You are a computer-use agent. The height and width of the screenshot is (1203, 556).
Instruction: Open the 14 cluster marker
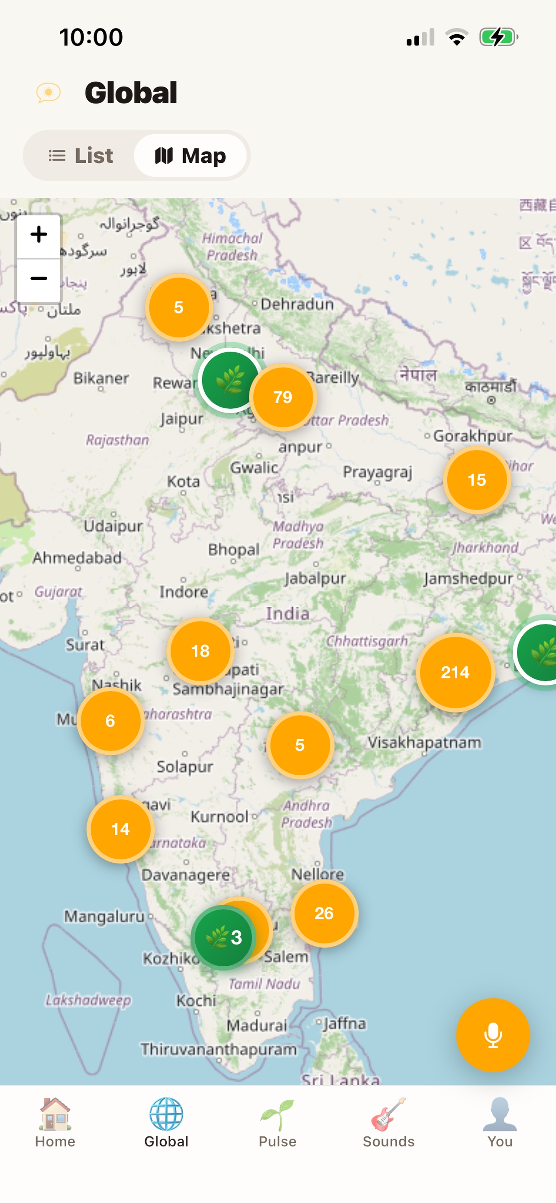[x=120, y=829]
